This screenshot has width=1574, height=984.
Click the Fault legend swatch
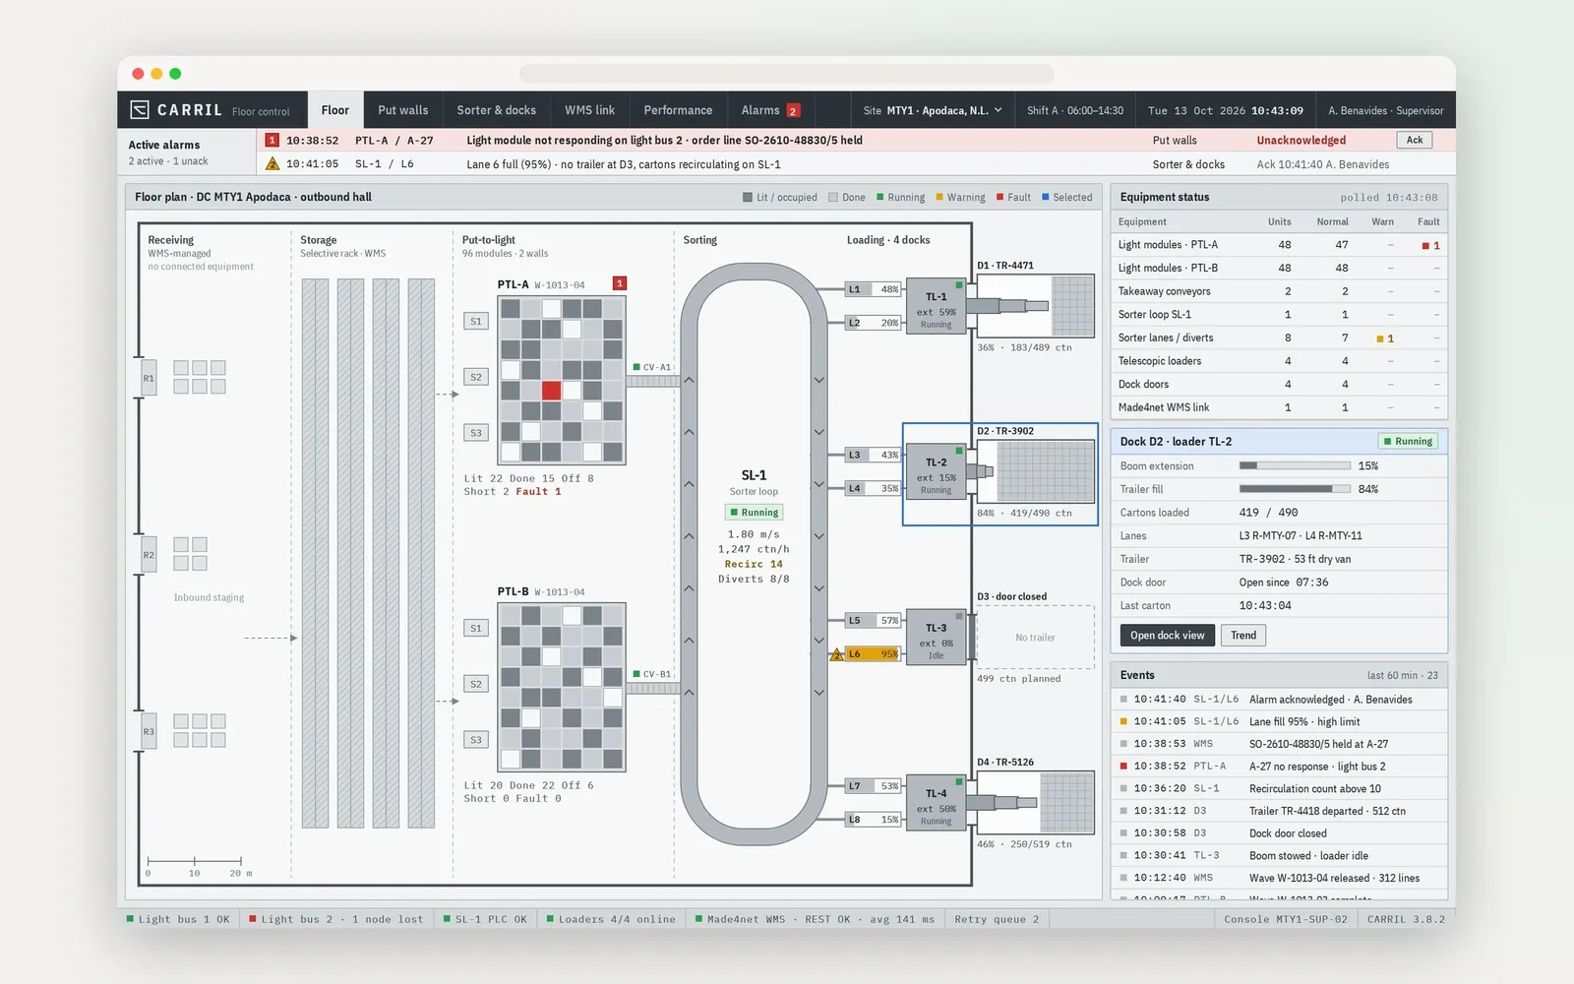(x=1000, y=197)
